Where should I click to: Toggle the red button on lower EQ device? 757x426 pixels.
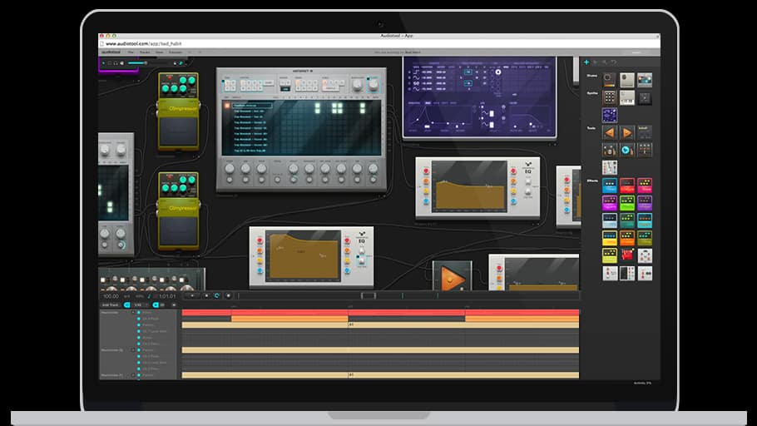[x=259, y=240]
